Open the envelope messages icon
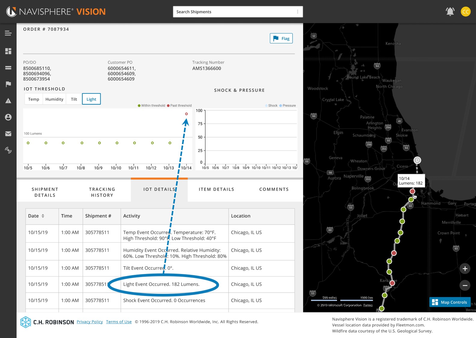476x338 pixels. pyautogui.click(x=8, y=134)
